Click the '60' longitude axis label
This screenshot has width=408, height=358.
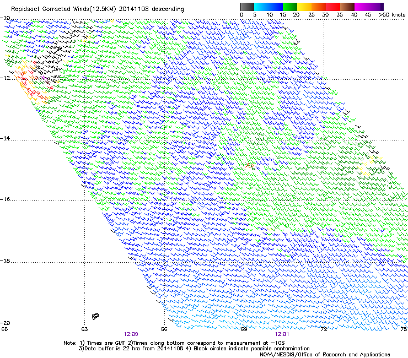(4, 329)
